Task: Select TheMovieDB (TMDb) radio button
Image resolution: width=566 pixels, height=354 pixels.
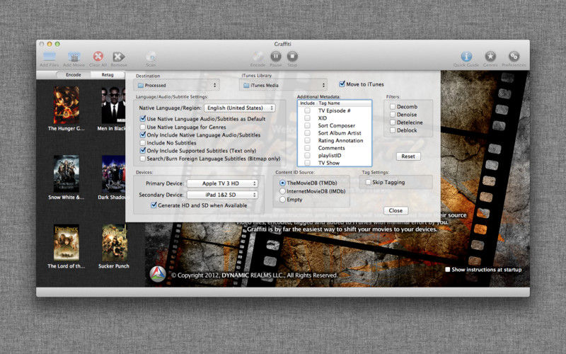Action: pyautogui.click(x=282, y=183)
